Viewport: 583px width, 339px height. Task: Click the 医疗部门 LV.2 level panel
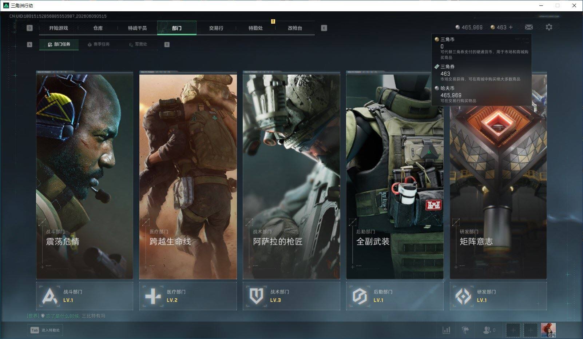coord(188,296)
